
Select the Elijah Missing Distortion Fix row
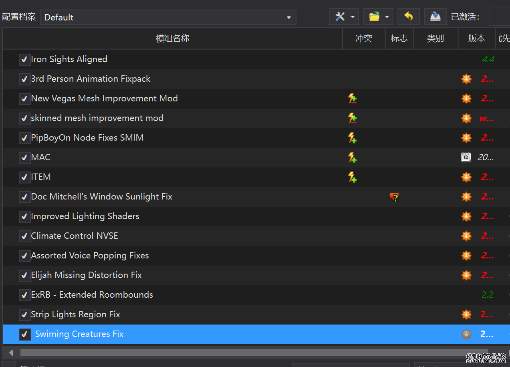(x=86, y=275)
